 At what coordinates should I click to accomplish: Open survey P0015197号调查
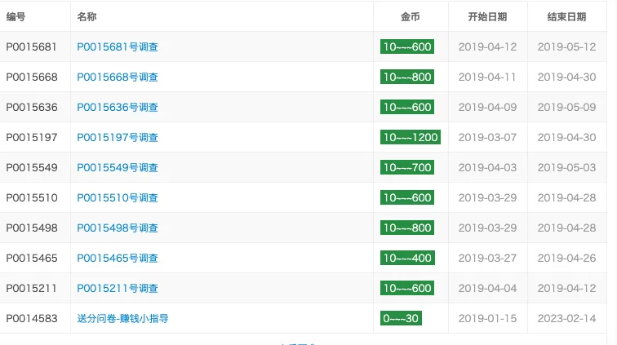click(118, 138)
